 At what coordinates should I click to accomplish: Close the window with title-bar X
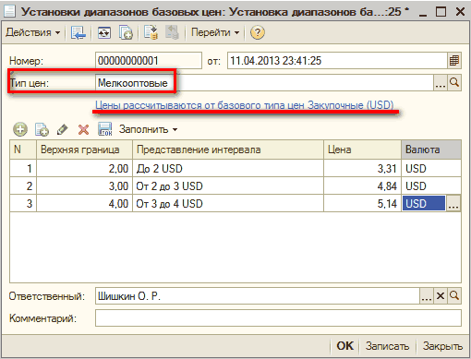point(460,12)
